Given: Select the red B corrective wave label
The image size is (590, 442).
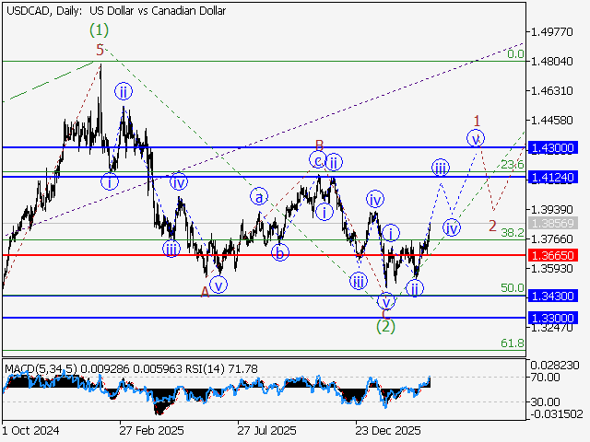Looking at the screenshot, I should 319,145.
